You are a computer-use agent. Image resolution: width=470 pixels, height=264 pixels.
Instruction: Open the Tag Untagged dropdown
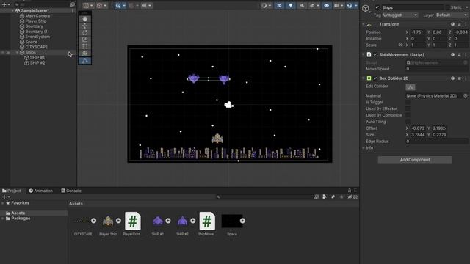(x=399, y=15)
